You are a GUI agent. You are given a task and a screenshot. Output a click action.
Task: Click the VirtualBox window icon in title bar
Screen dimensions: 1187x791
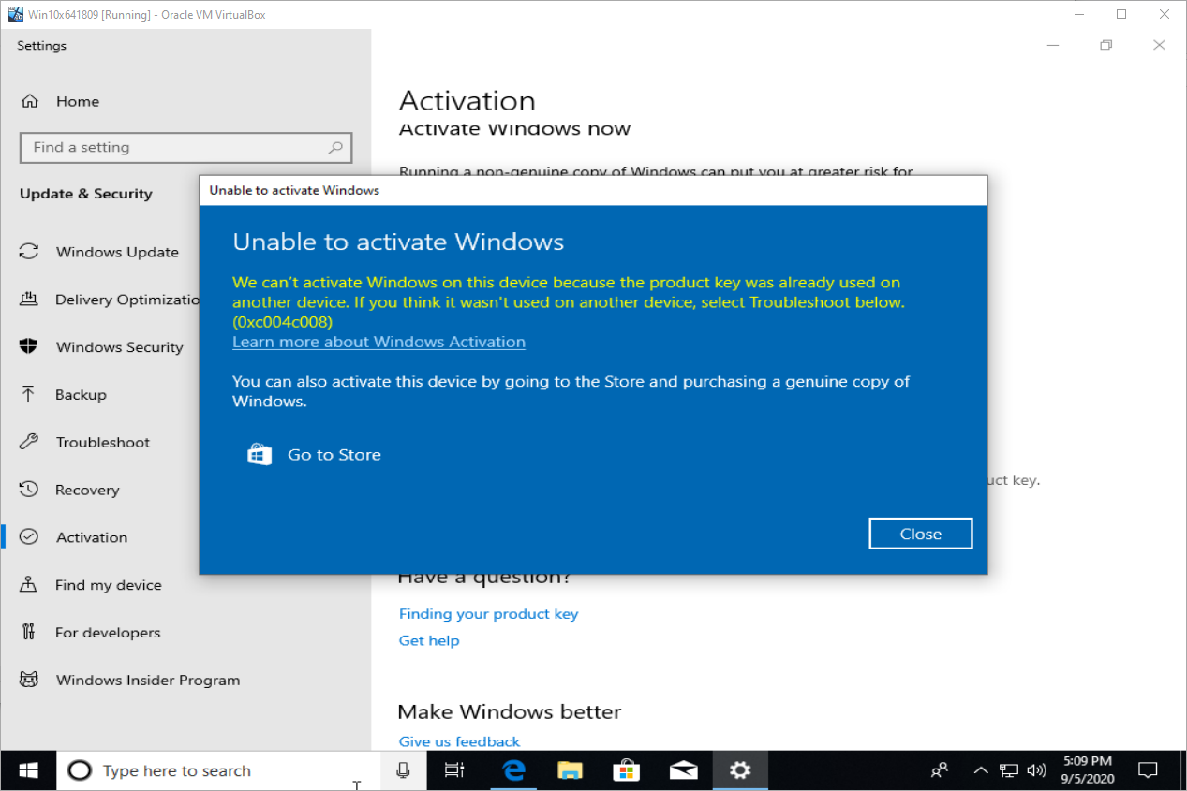tap(15, 14)
